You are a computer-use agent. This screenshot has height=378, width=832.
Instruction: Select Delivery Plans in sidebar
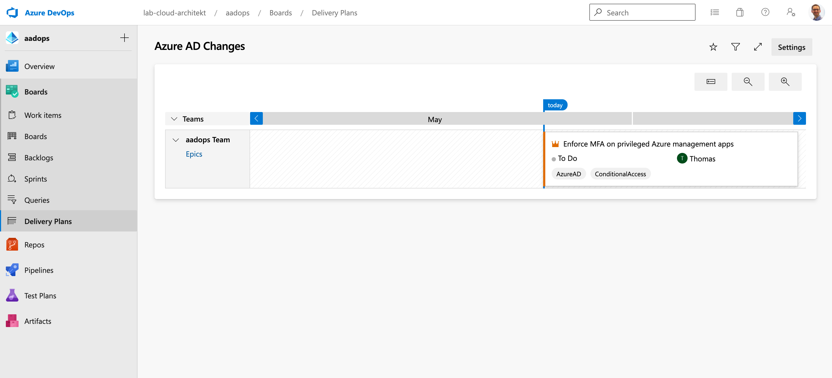coord(68,221)
